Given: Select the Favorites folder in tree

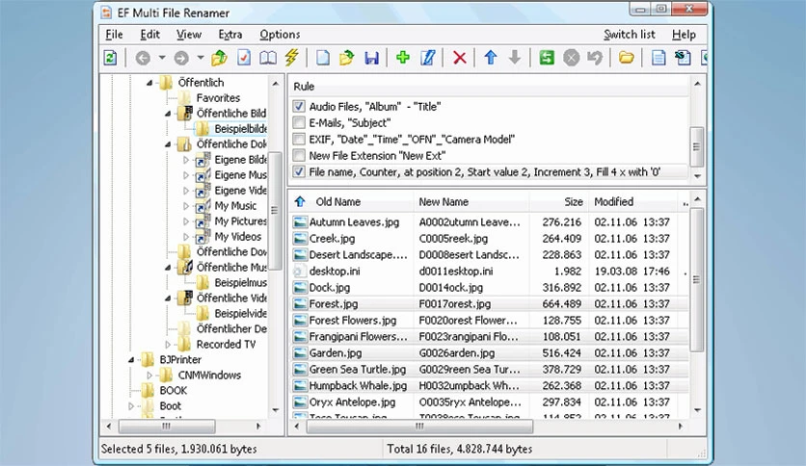Looking at the screenshot, I should [x=218, y=98].
